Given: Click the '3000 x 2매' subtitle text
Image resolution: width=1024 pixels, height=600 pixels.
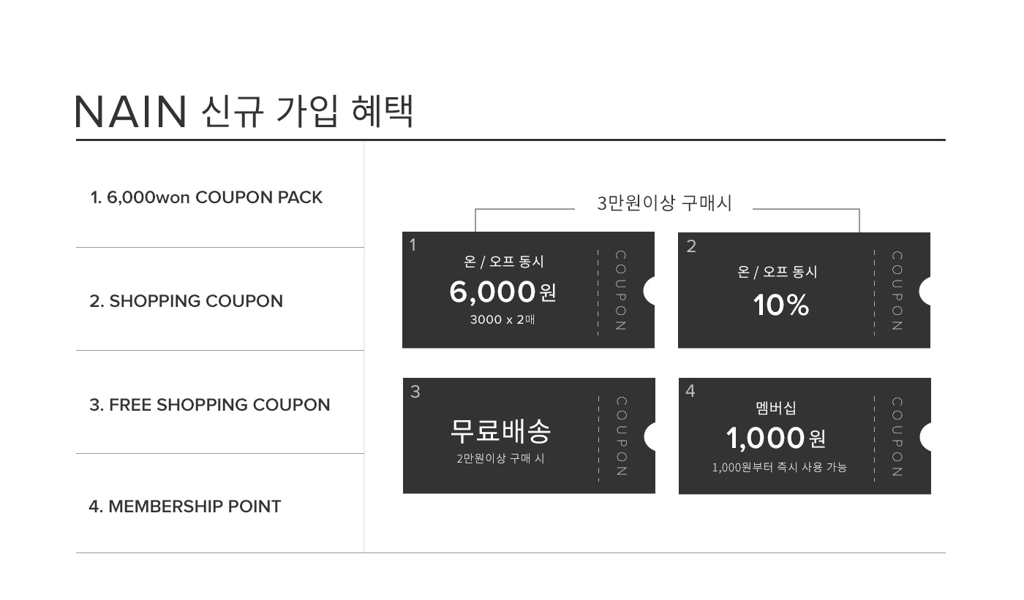Looking at the screenshot, I should 502,319.
